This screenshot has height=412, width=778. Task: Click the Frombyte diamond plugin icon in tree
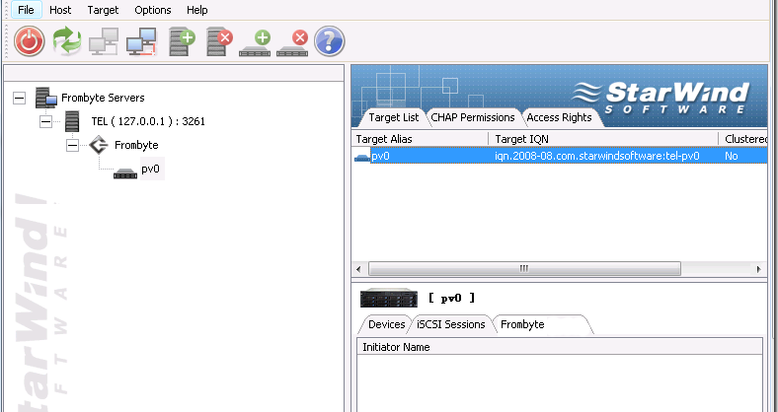point(99,145)
